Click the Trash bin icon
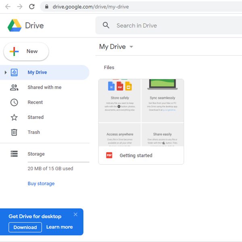This screenshot has width=242, height=242. 14,132
